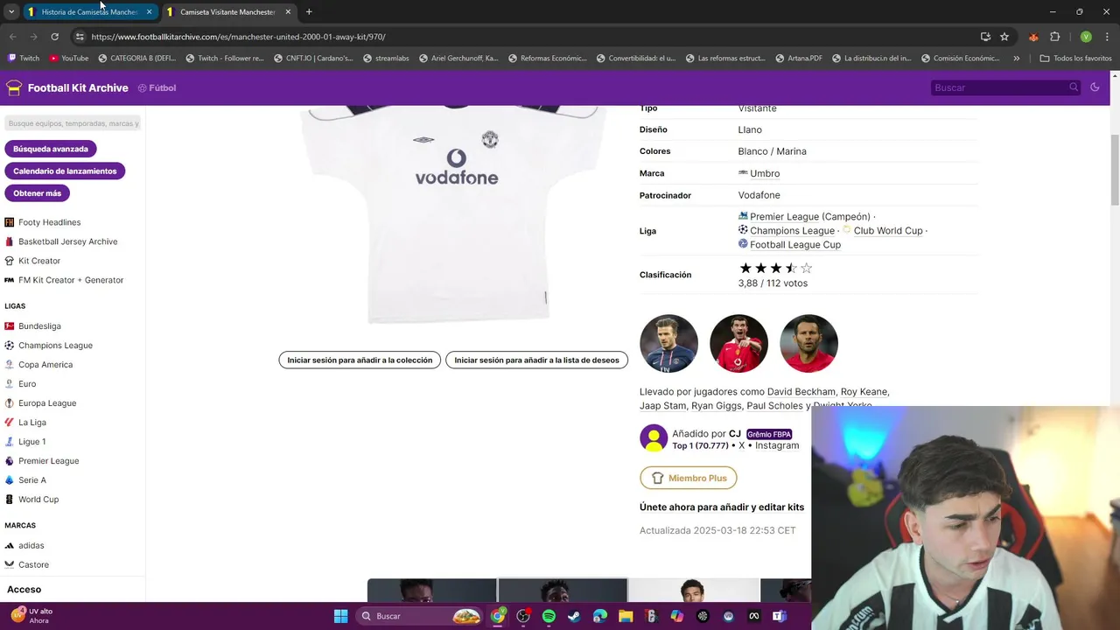Select Euro in the leagues list
The height and width of the screenshot is (630, 1120).
point(27,383)
